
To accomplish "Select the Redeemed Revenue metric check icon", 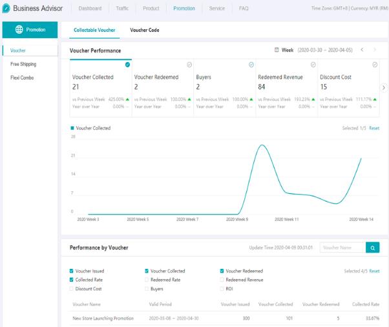I will [x=313, y=65].
